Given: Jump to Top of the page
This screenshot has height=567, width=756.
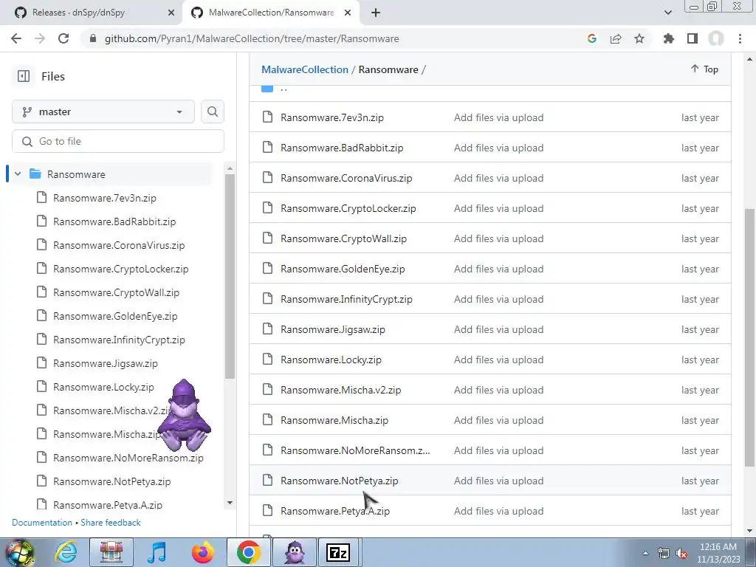Looking at the screenshot, I should (x=704, y=69).
